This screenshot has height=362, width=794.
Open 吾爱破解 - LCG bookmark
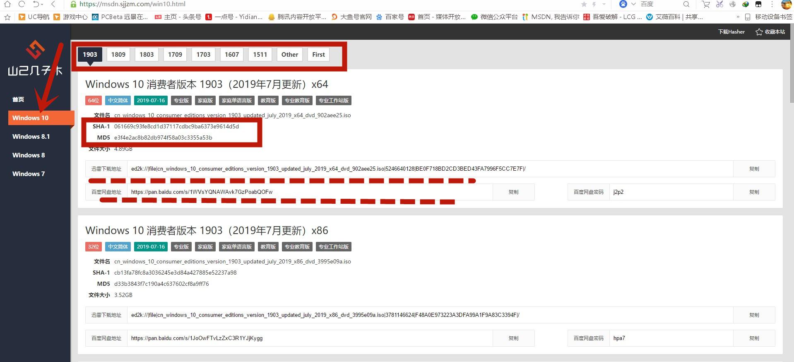613,17
